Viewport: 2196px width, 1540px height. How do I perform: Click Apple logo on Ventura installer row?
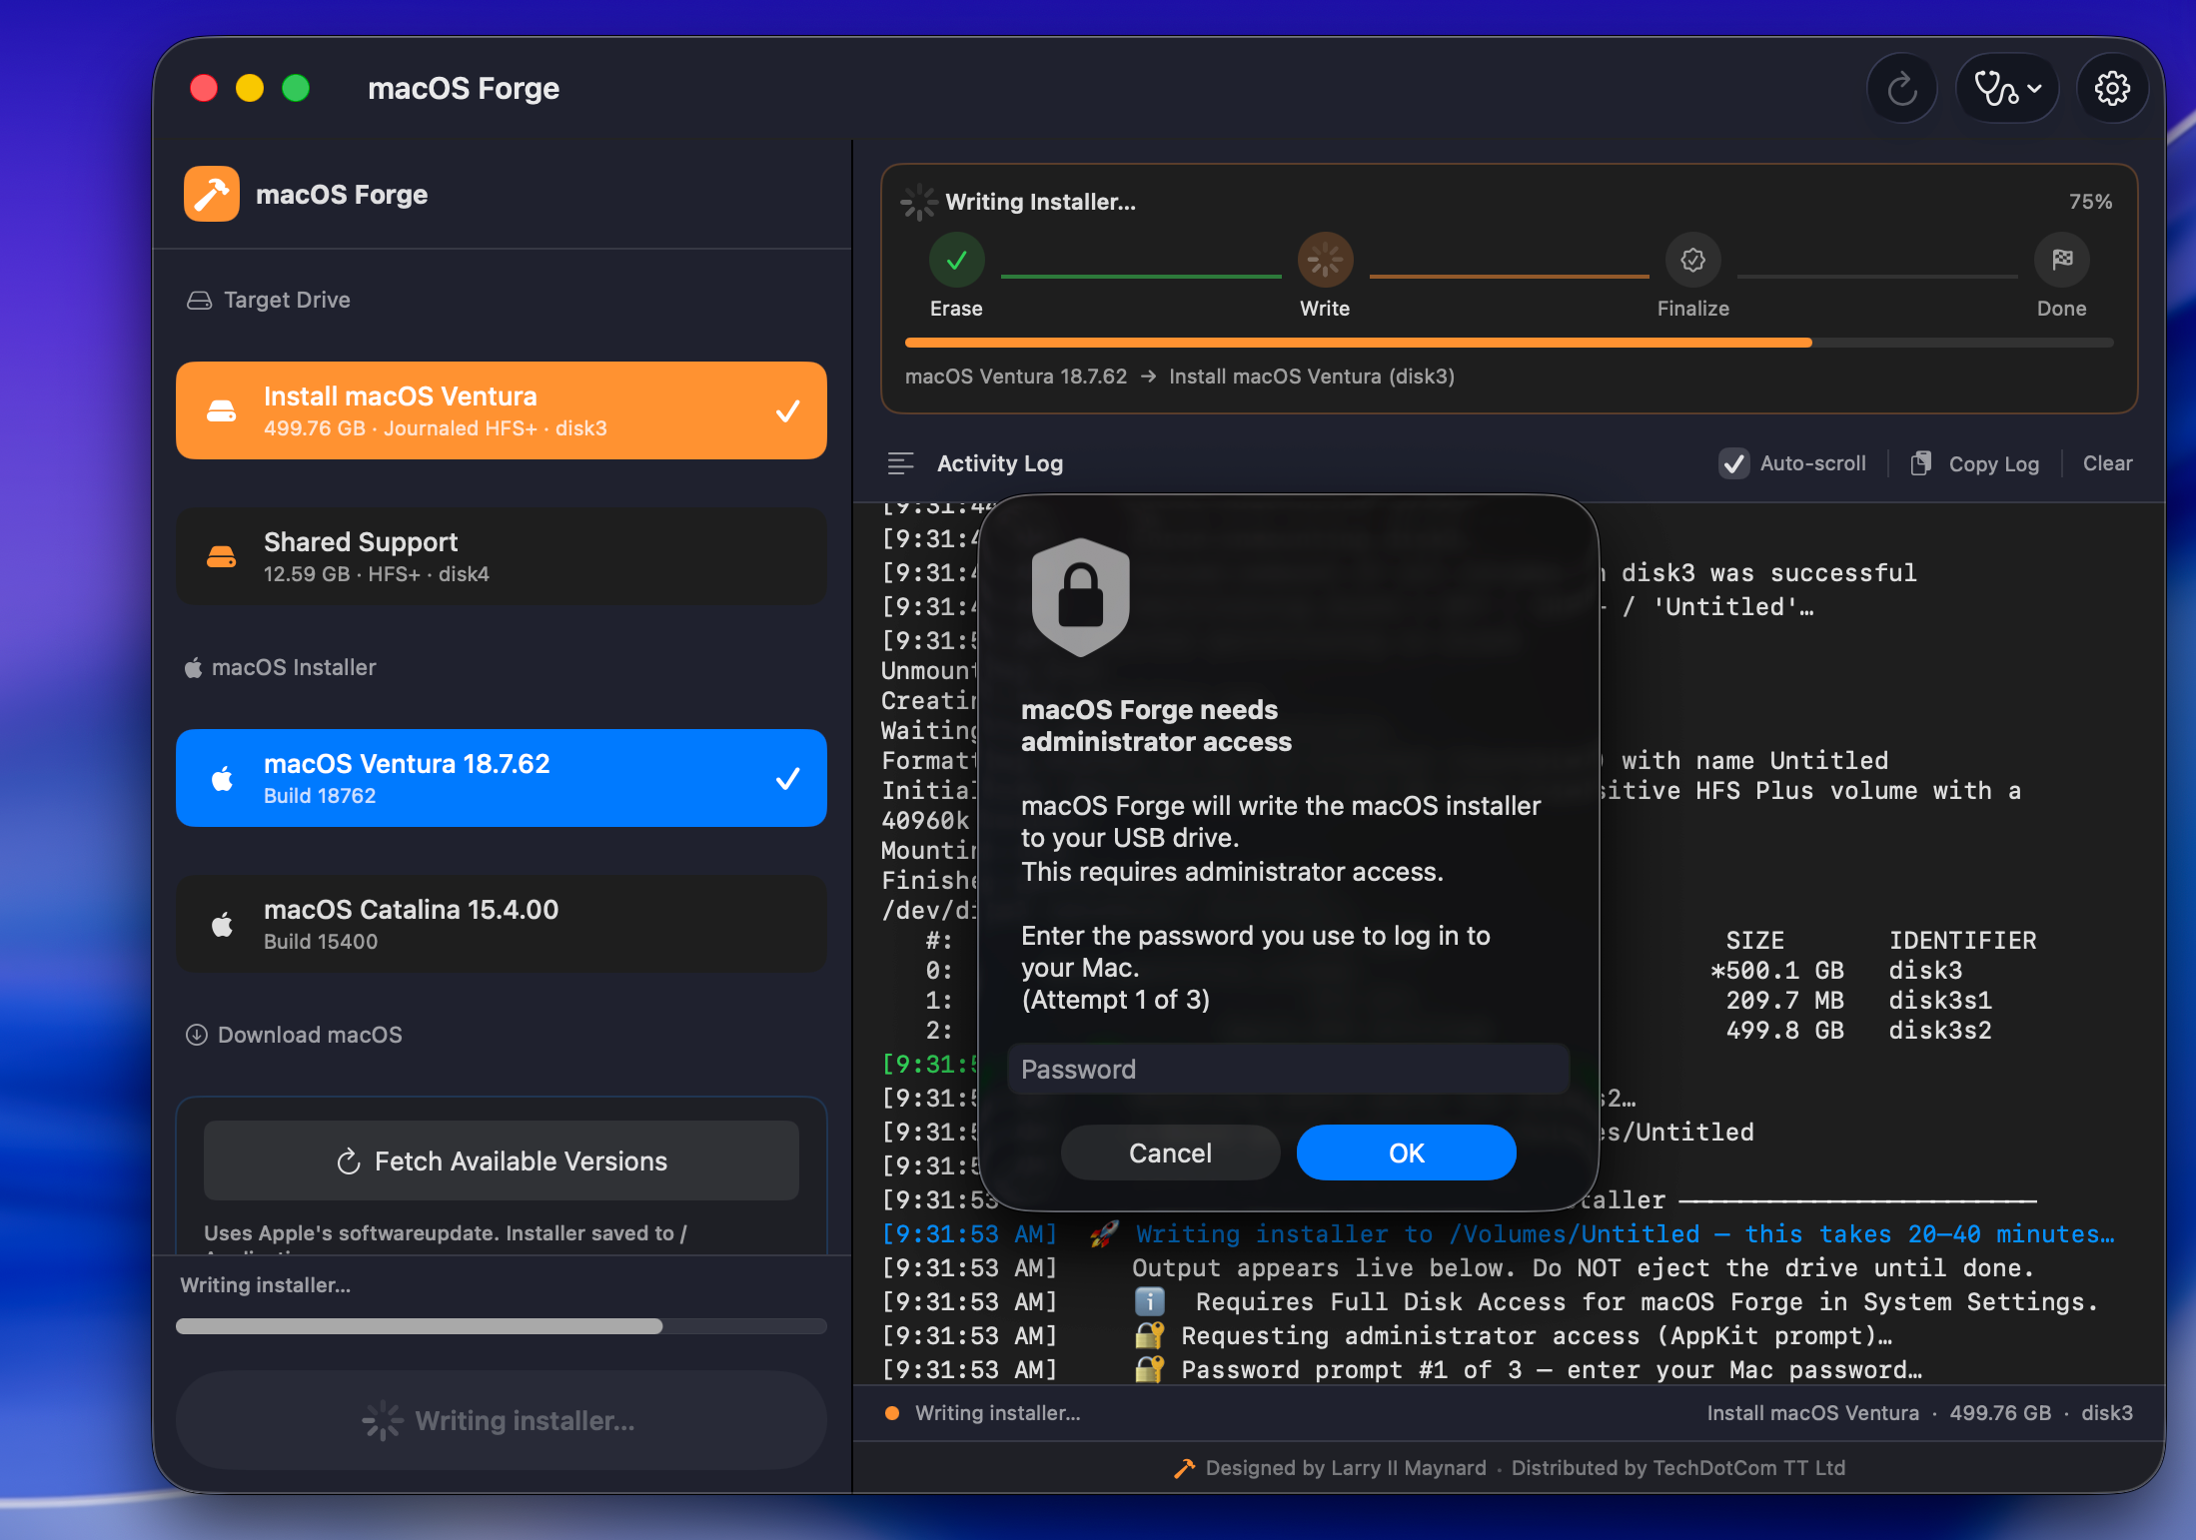pos(222,778)
